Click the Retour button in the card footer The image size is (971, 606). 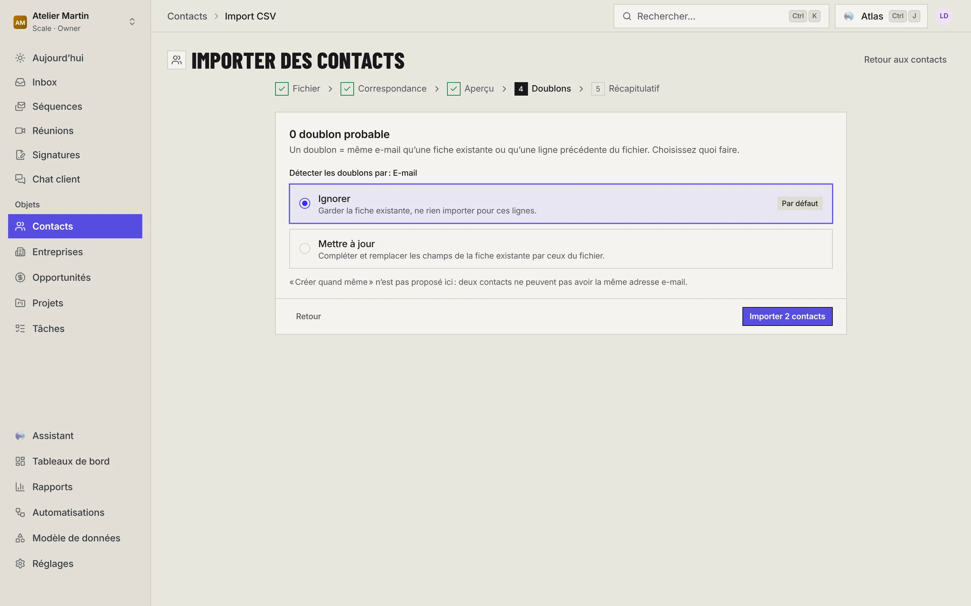(x=308, y=316)
